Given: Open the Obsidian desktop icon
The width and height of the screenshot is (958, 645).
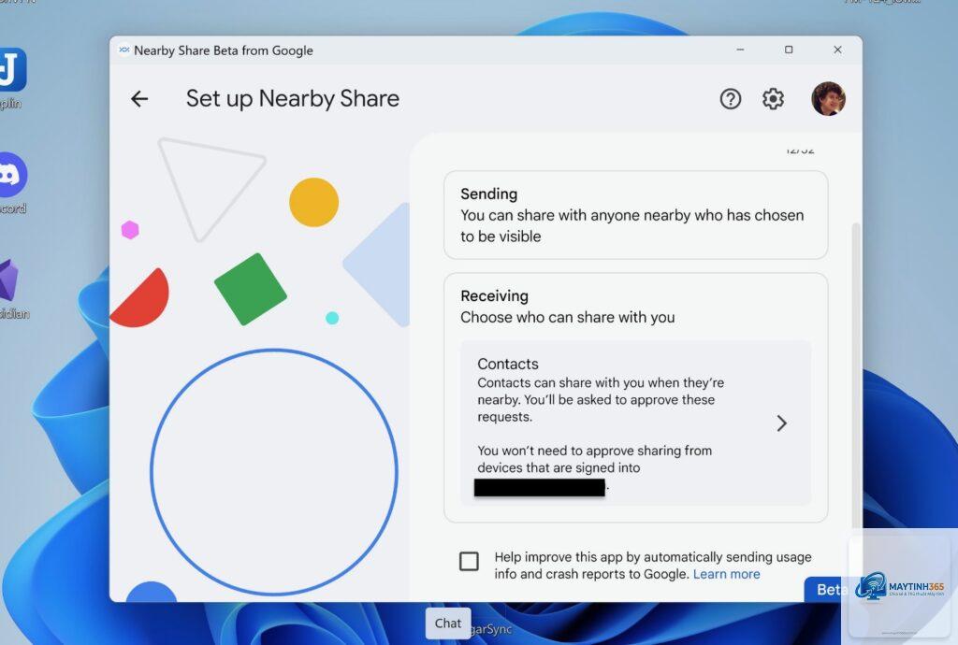Looking at the screenshot, I should coord(8,280).
